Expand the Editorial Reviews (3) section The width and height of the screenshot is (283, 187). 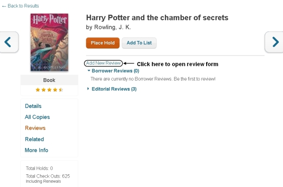point(112,89)
